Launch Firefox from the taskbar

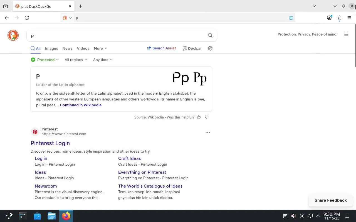click(x=66, y=216)
